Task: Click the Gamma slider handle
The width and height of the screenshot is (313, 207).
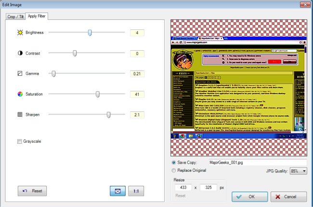Action: tap(53, 74)
